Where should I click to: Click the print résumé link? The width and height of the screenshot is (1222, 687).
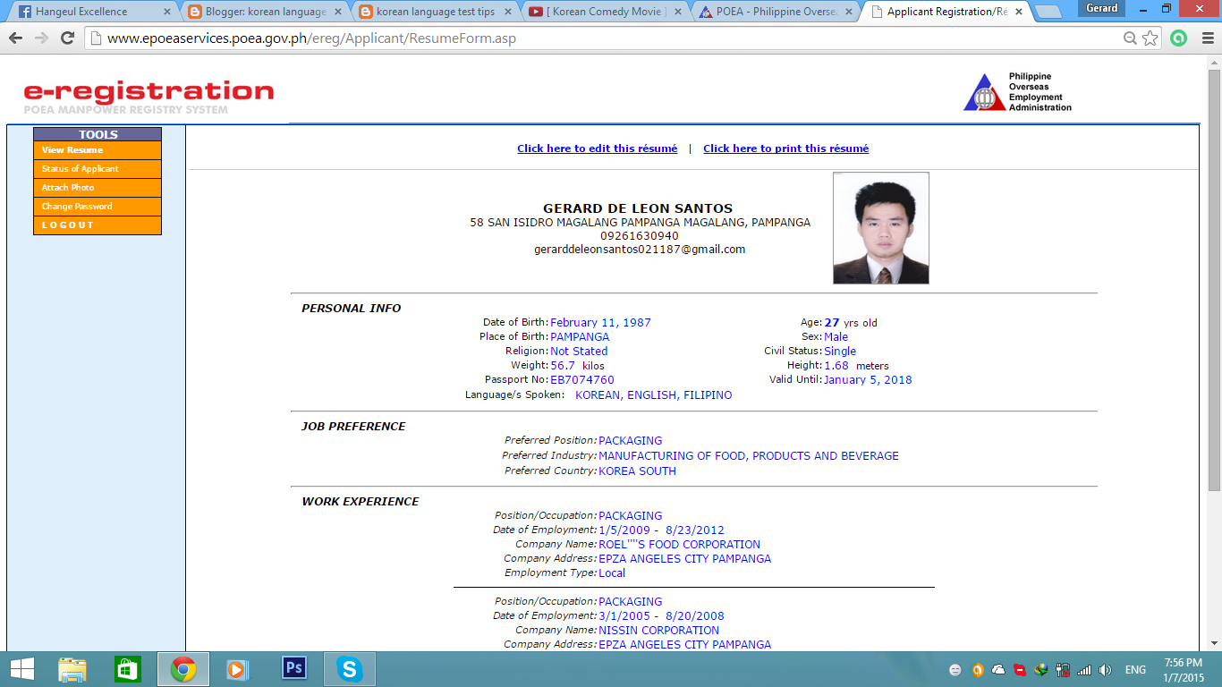click(x=785, y=148)
